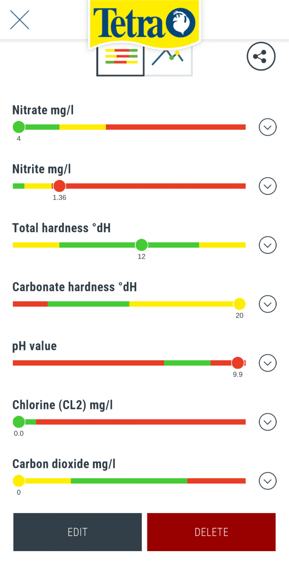The height and width of the screenshot is (579, 289).
Task: Click the red pH marker at 9.9
Action: [238, 363]
